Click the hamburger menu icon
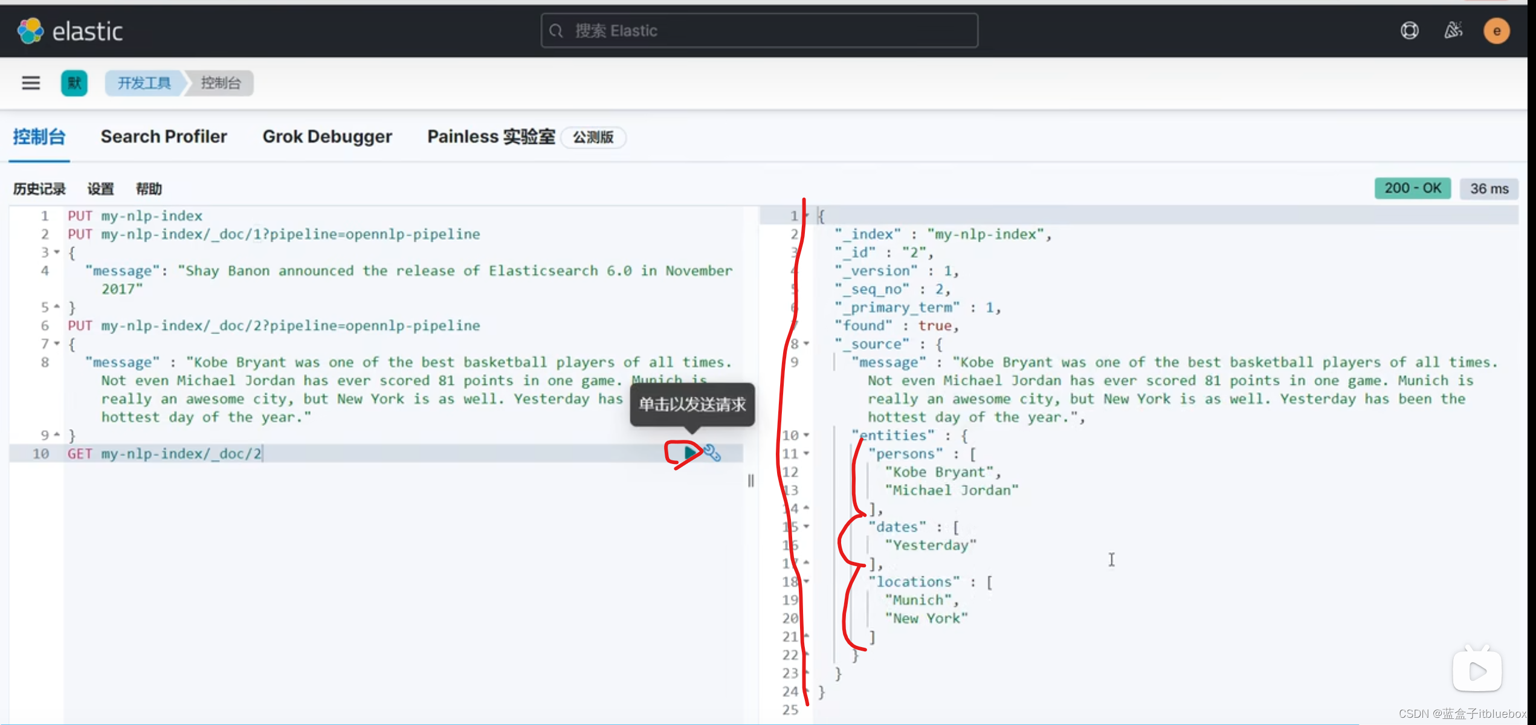 [30, 83]
